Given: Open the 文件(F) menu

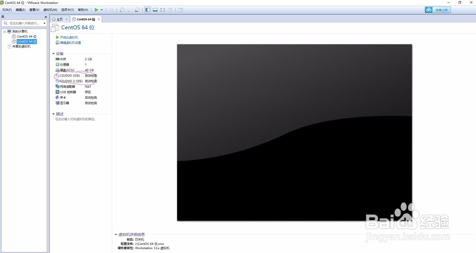Looking at the screenshot, I should pyautogui.click(x=7, y=10).
